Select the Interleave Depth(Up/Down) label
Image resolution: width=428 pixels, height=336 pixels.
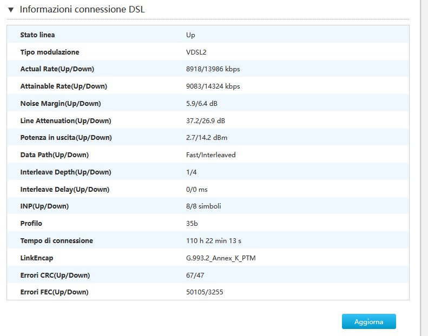pos(65,172)
